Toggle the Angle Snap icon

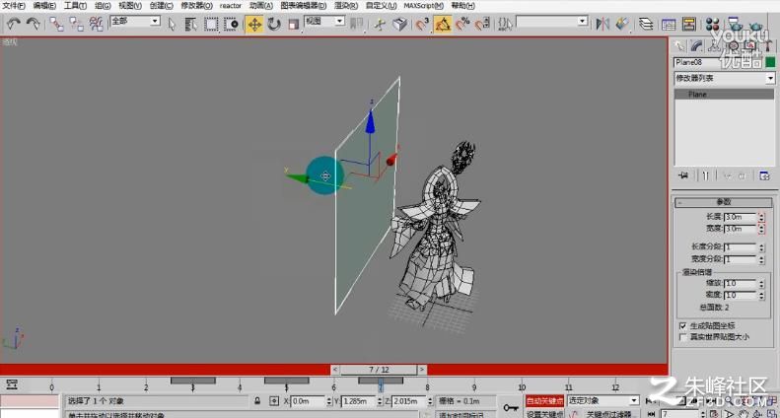coord(442,24)
